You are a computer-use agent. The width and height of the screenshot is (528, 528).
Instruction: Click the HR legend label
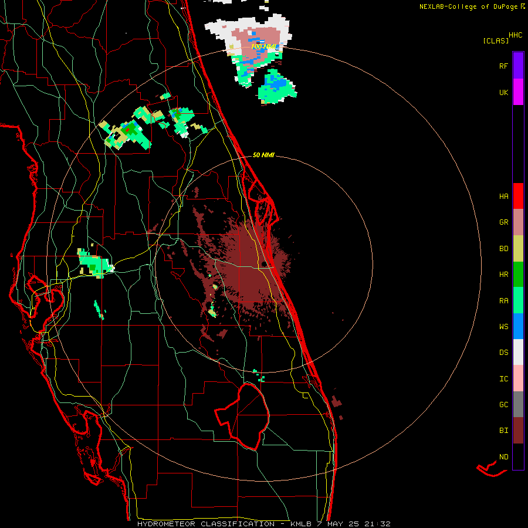point(503,275)
